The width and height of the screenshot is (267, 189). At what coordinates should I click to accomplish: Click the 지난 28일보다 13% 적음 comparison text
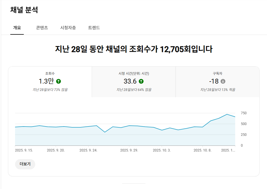point(218,90)
